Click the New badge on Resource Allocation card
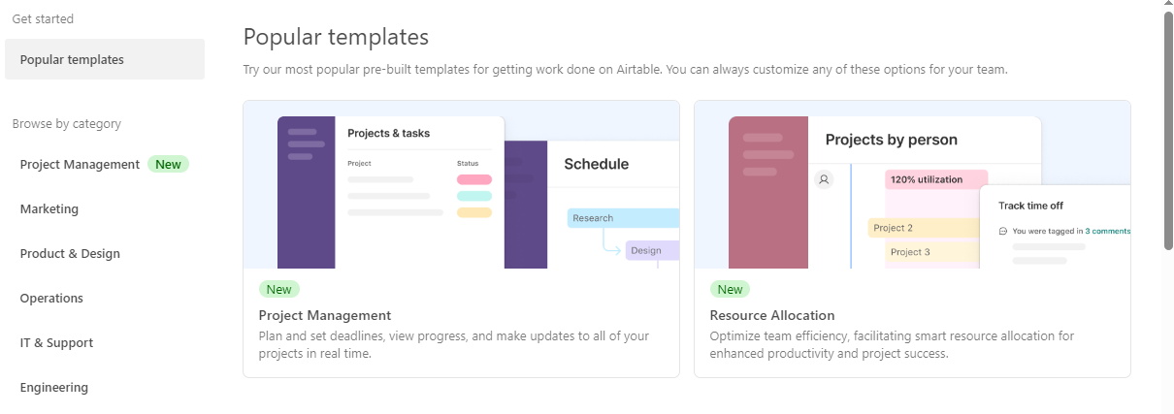 click(x=731, y=289)
